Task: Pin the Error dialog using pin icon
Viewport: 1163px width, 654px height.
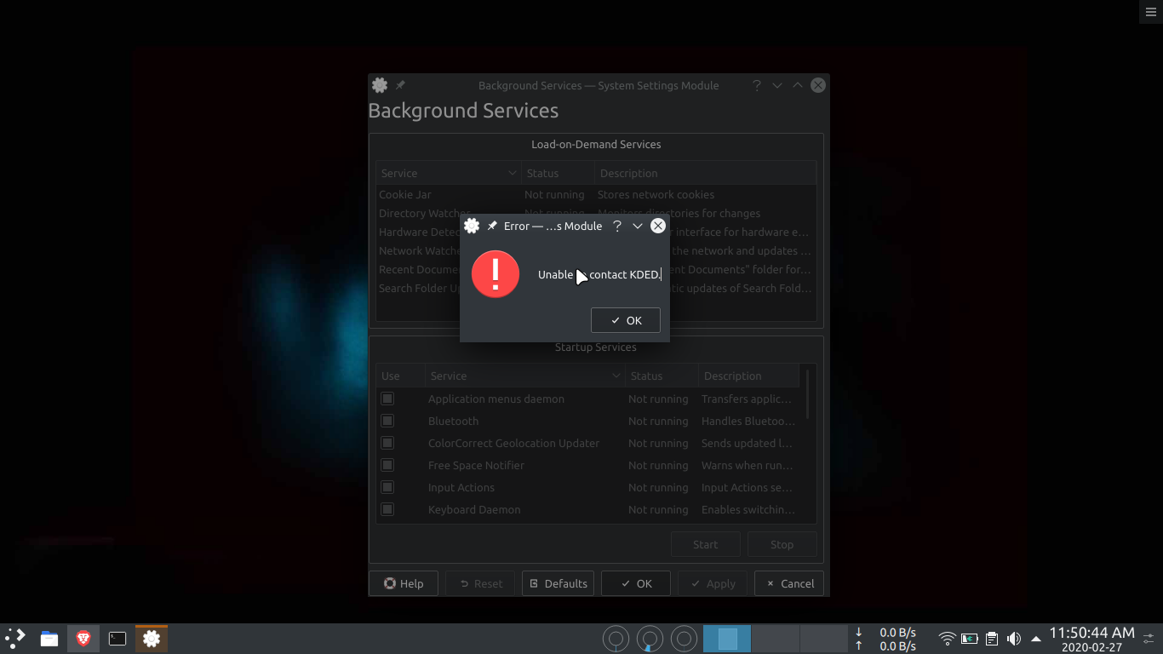Action: click(492, 226)
